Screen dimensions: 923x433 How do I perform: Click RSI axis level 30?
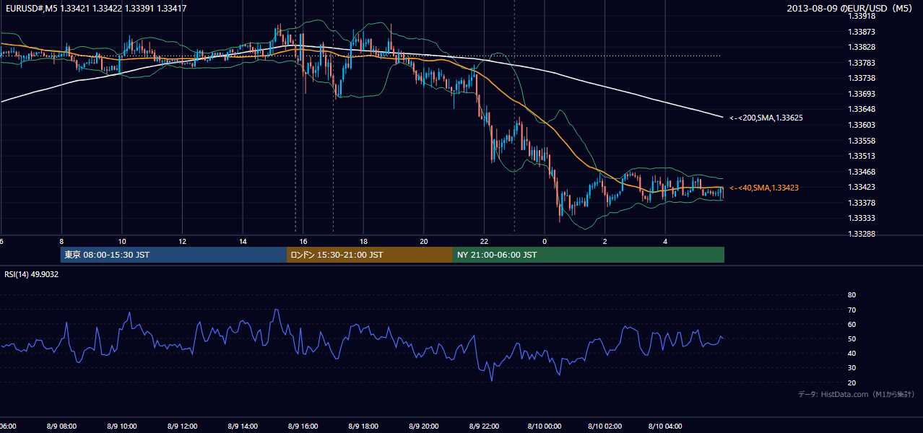coord(851,368)
